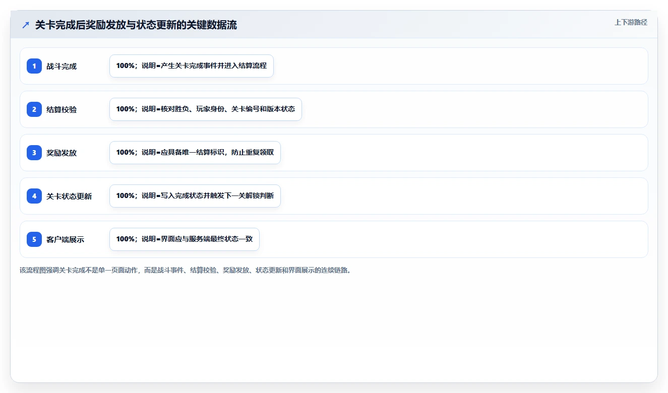668x393 pixels.
Task: Select the title 关卡完成后奖励发放与状态更新的关键数据流
Action: (136, 25)
